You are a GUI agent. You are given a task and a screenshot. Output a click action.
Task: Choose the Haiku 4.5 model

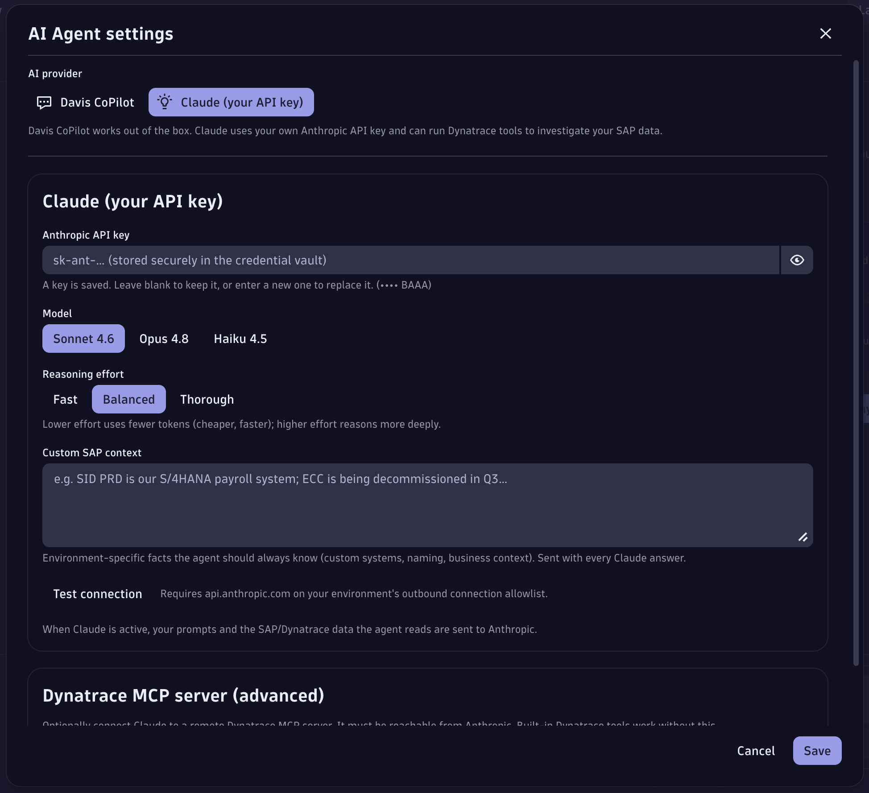240,339
